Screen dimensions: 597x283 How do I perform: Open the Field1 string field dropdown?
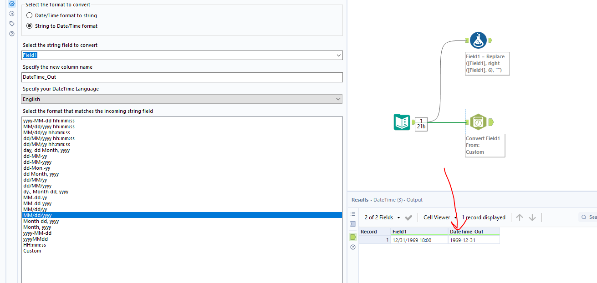pos(339,55)
